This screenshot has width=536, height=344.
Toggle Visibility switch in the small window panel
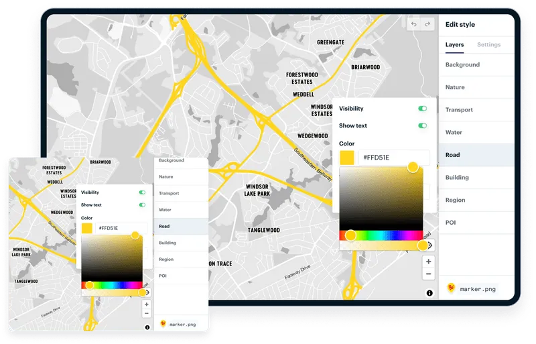(142, 192)
